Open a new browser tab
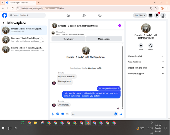 click(x=39, y=3)
